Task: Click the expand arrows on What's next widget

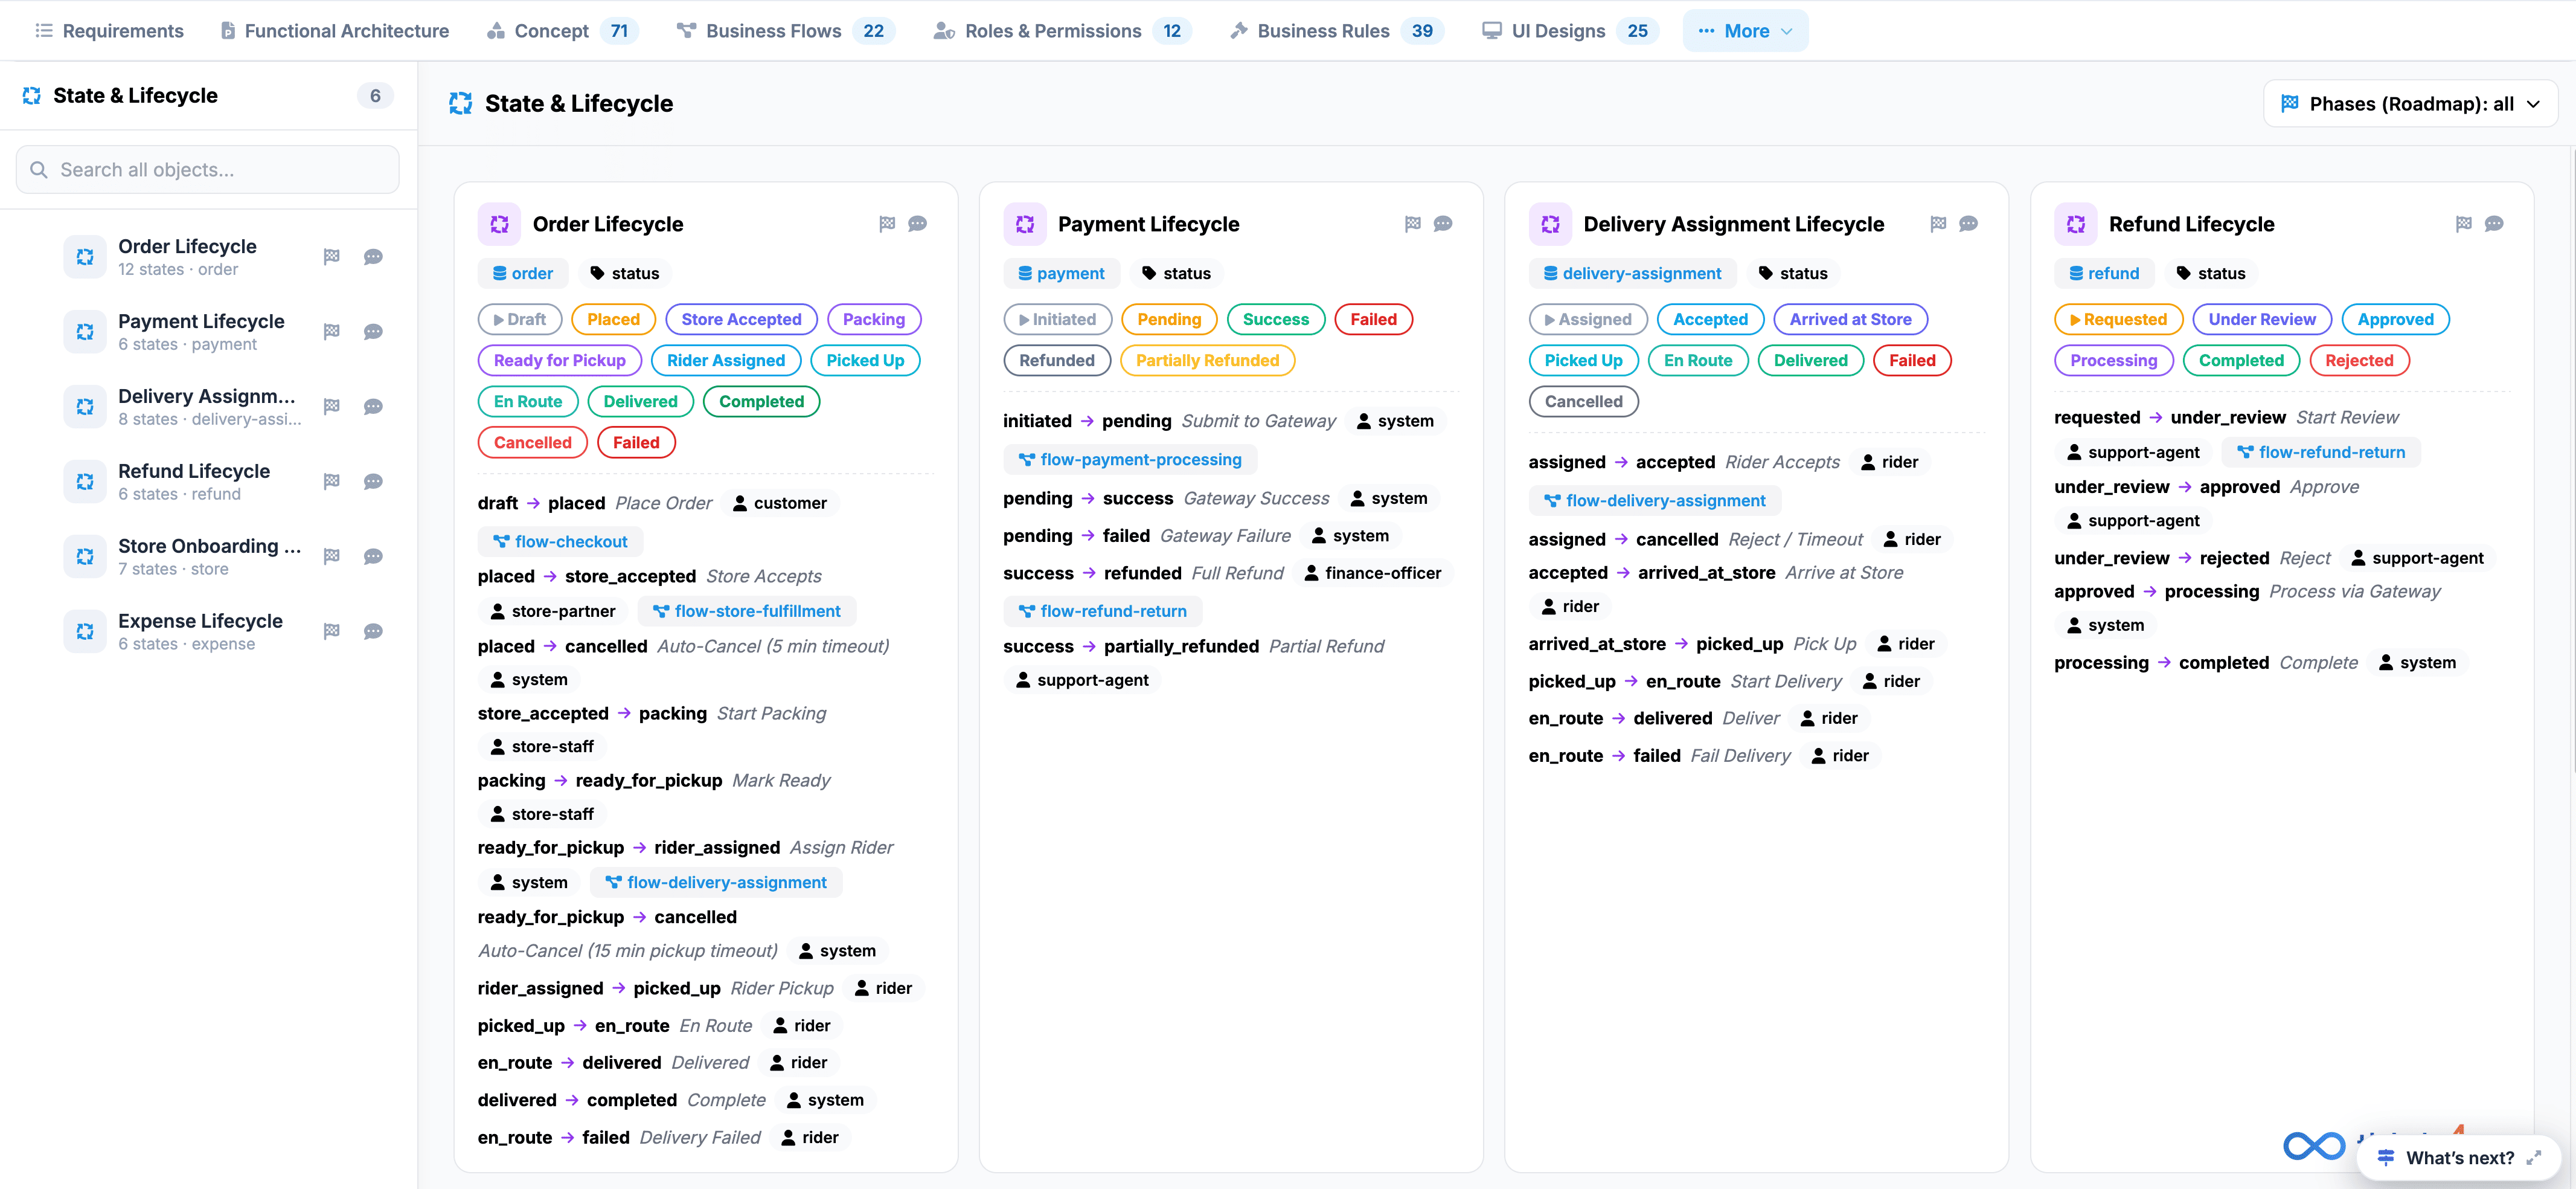Action: coord(2533,1158)
